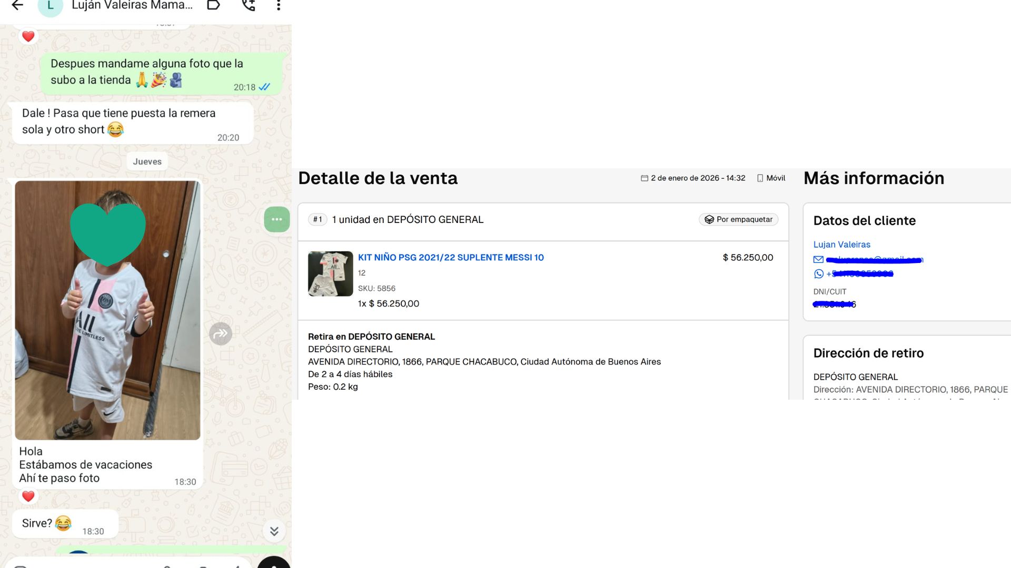Click the #1 order number badge
This screenshot has height=568, width=1011.
click(318, 219)
